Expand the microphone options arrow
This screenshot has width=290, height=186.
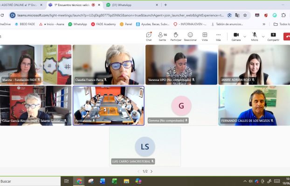[x=263, y=37]
